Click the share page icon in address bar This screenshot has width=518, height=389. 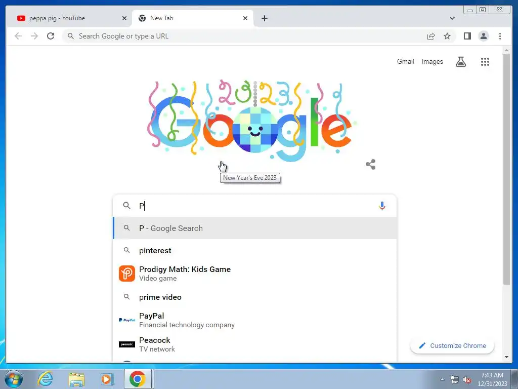click(431, 36)
